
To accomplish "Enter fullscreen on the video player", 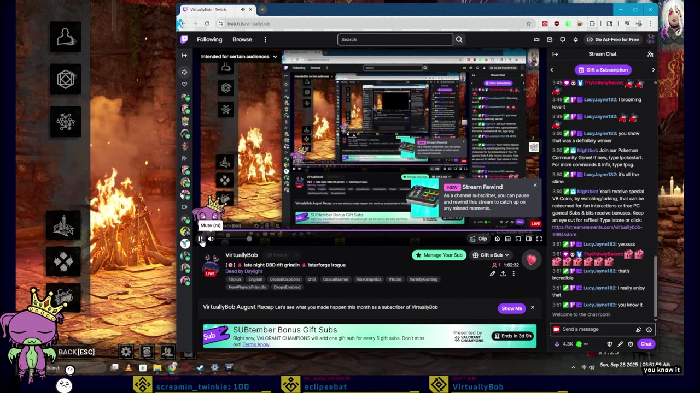I will (539, 239).
